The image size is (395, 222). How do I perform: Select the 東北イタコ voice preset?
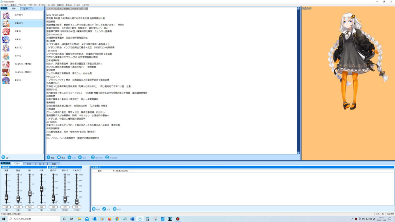tap(22, 48)
